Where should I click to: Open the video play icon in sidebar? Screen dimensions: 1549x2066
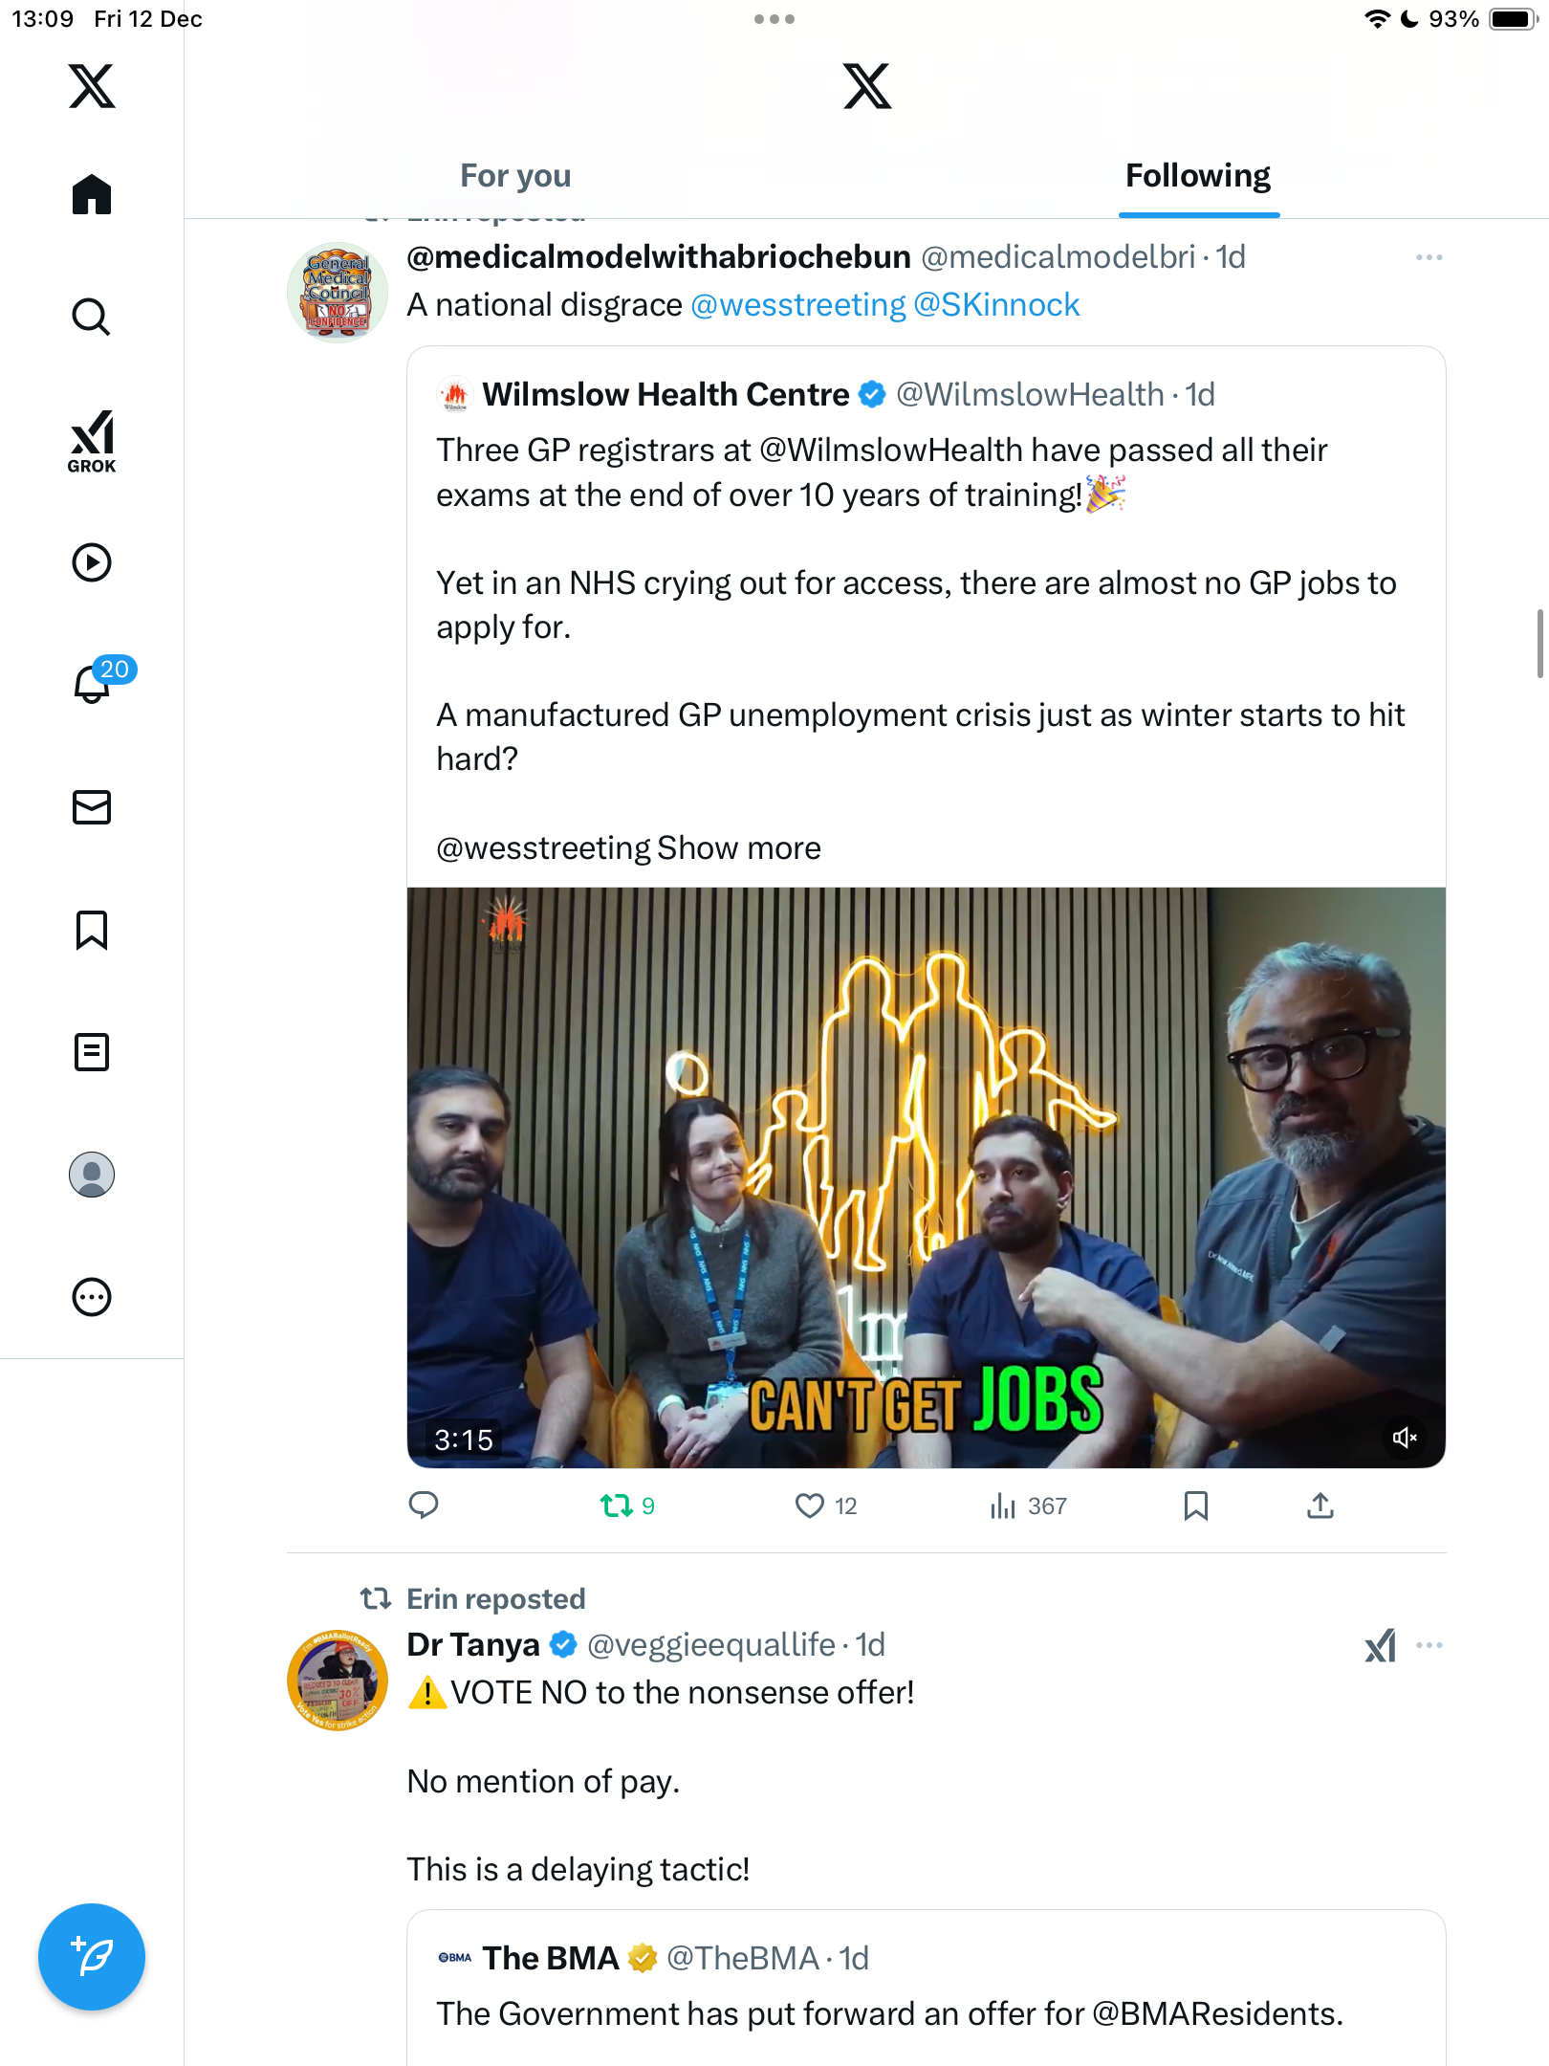click(x=92, y=562)
